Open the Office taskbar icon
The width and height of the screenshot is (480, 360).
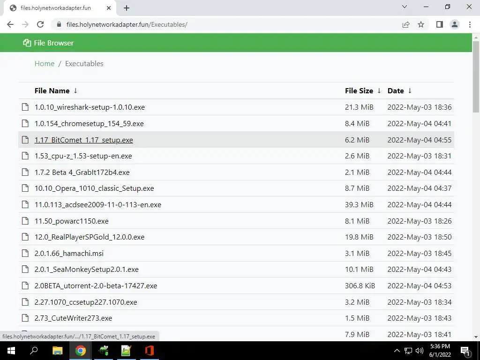(150, 351)
